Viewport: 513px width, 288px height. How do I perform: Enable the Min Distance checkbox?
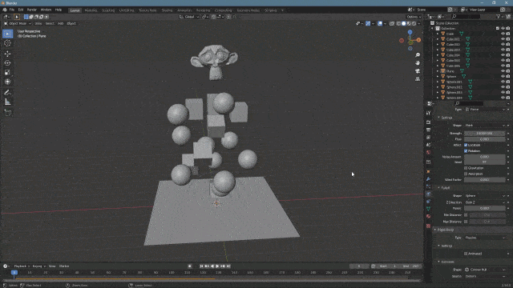coord(466,215)
